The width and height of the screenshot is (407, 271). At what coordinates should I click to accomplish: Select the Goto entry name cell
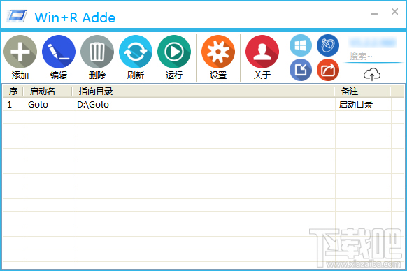48,105
